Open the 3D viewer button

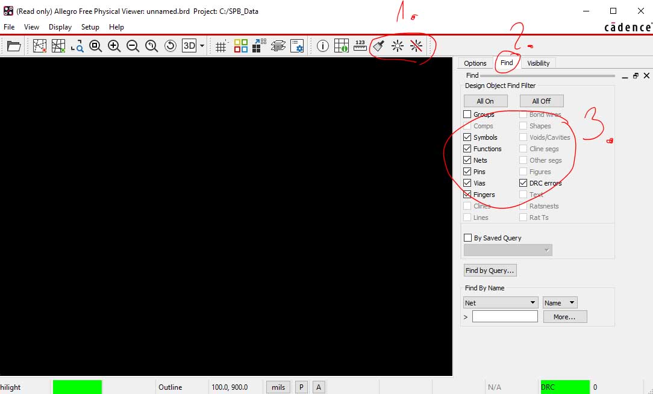pos(189,46)
